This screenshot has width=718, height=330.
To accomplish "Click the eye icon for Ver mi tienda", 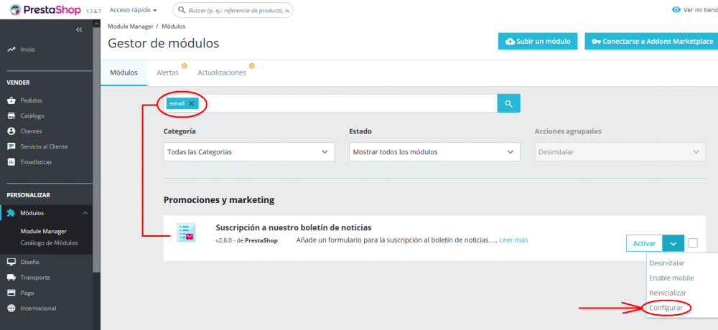I will (x=676, y=9).
